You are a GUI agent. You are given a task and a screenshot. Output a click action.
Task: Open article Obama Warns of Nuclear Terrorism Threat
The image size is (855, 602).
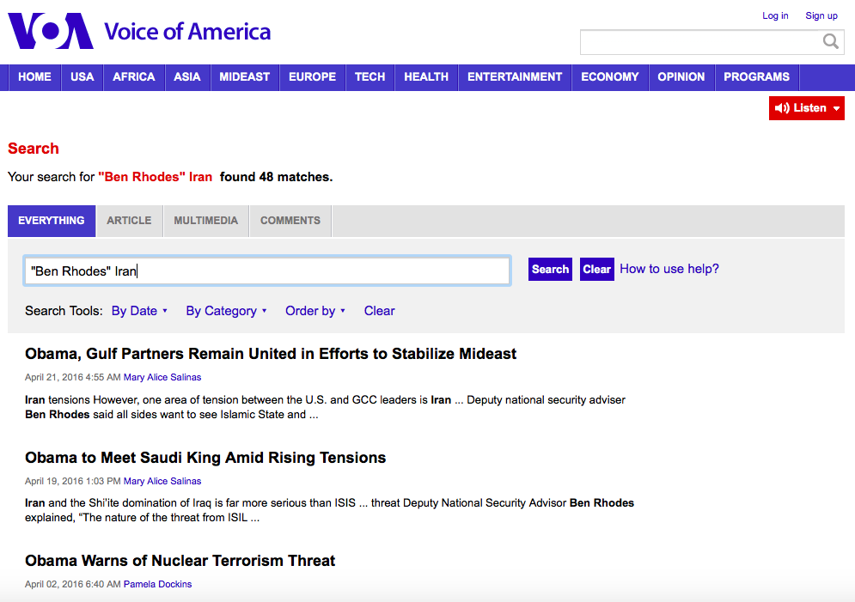(180, 561)
